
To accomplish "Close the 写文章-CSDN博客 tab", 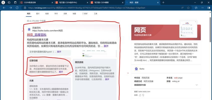I will 123,2.
